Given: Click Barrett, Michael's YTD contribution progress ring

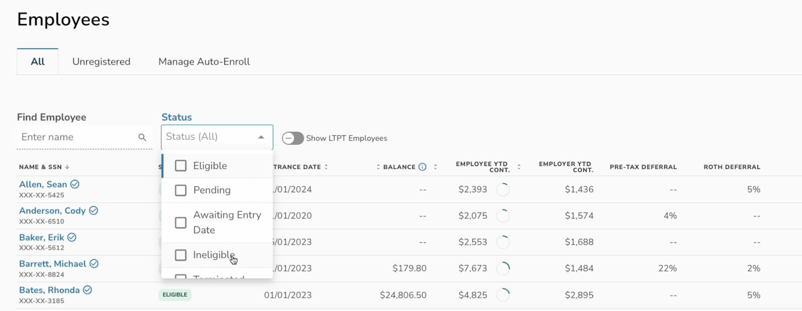Looking at the screenshot, I should 503,268.
